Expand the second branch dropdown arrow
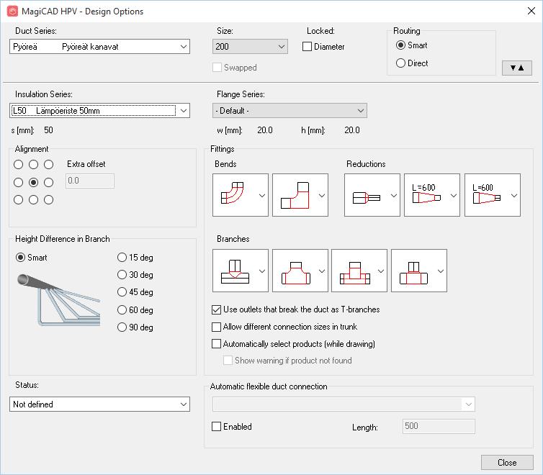543x475 pixels. tap(322, 271)
